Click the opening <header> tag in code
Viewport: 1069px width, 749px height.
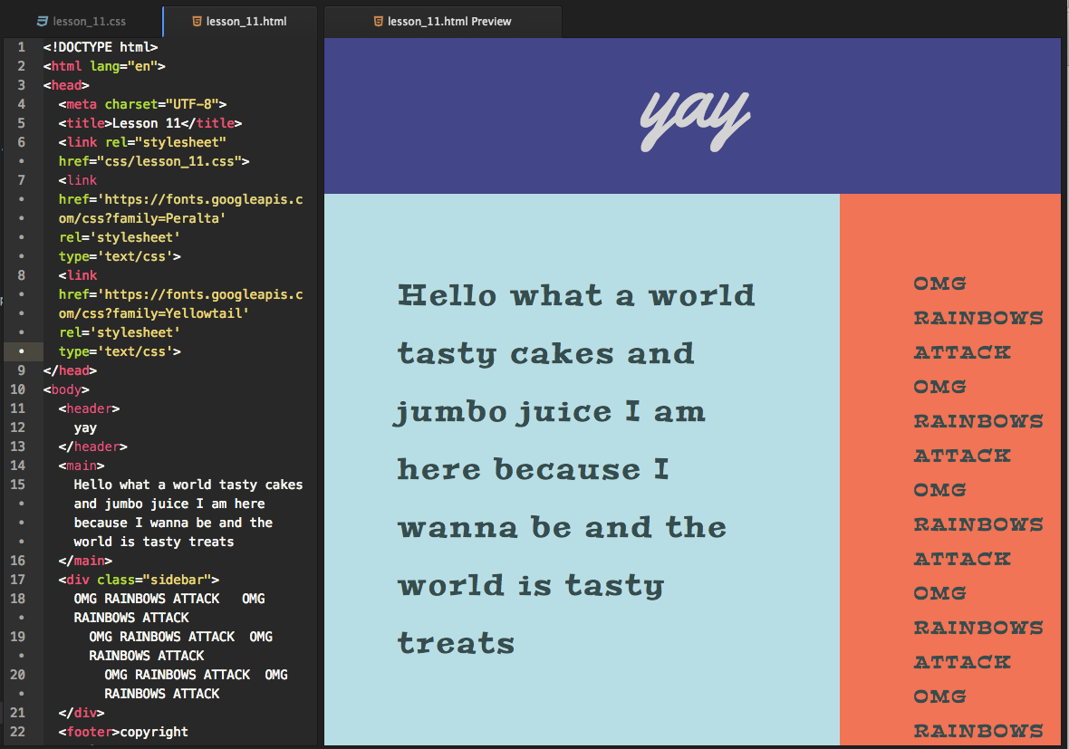(x=90, y=408)
